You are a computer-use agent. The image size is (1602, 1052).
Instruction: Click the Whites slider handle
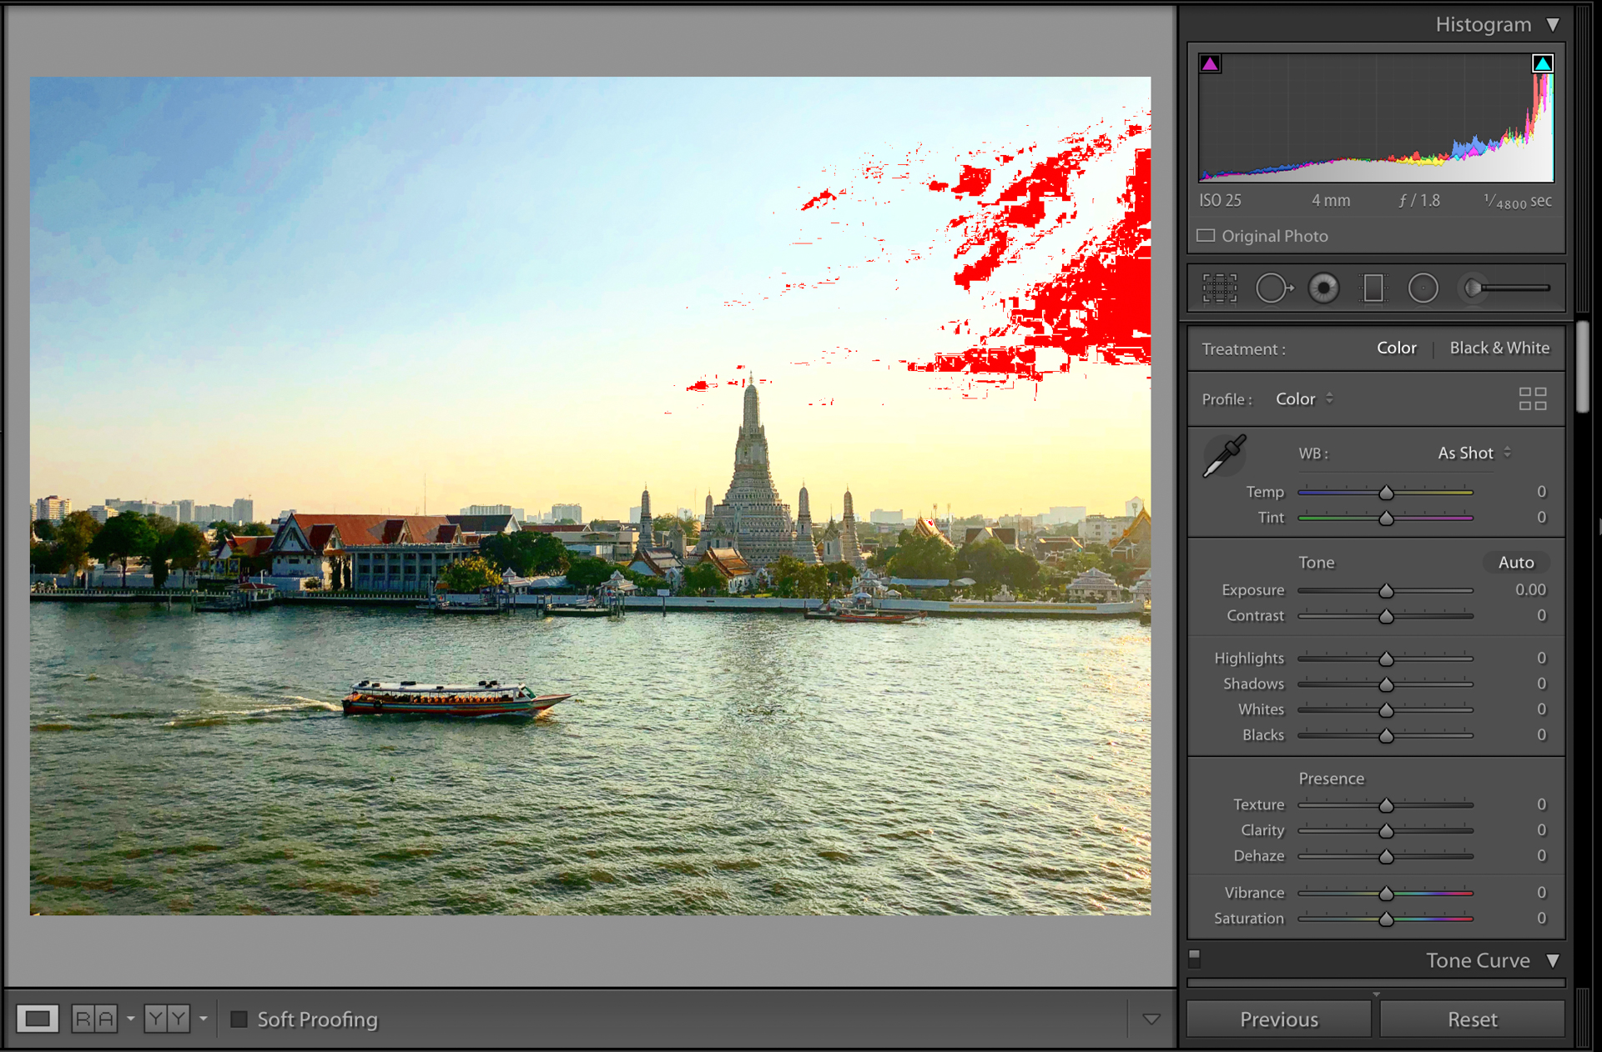(1386, 711)
